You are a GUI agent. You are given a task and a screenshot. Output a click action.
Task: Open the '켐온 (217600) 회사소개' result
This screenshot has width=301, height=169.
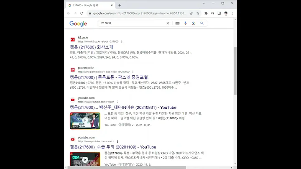coord(92,47)
